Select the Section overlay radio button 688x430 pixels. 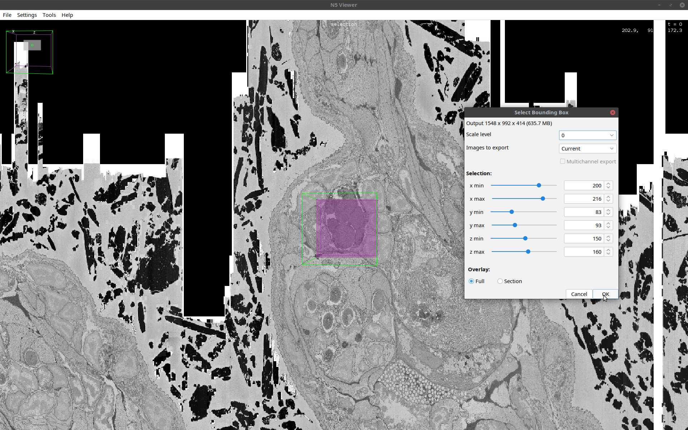point(500,281)
